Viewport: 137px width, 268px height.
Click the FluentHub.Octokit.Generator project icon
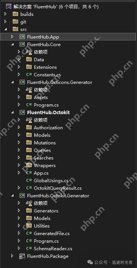22,195
